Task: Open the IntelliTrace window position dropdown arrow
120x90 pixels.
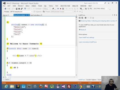Action: tap(112, 15)
